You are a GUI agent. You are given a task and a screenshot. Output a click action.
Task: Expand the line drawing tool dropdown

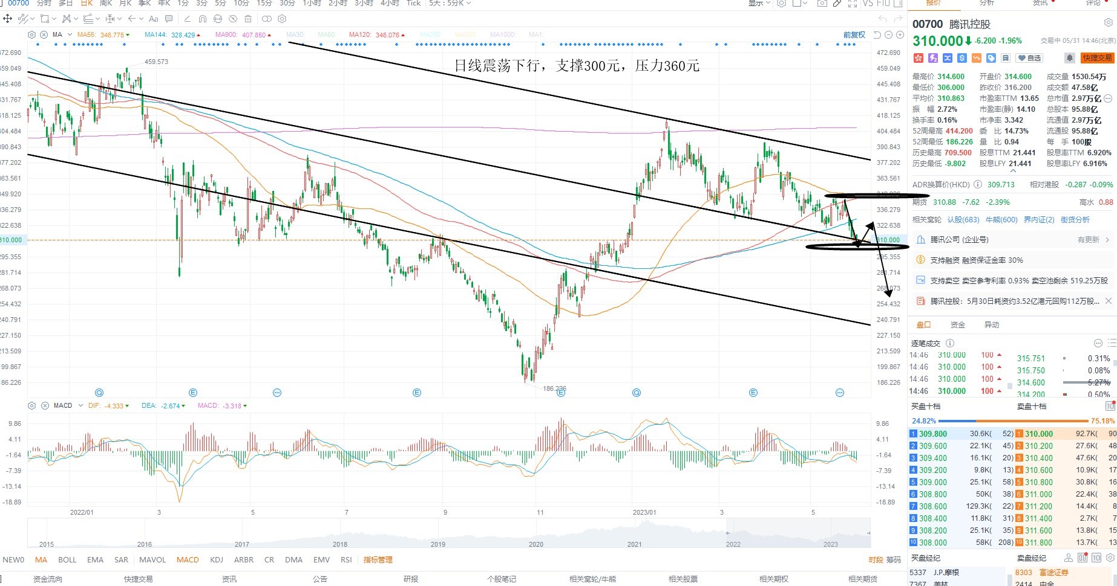[x=33, y=19]
